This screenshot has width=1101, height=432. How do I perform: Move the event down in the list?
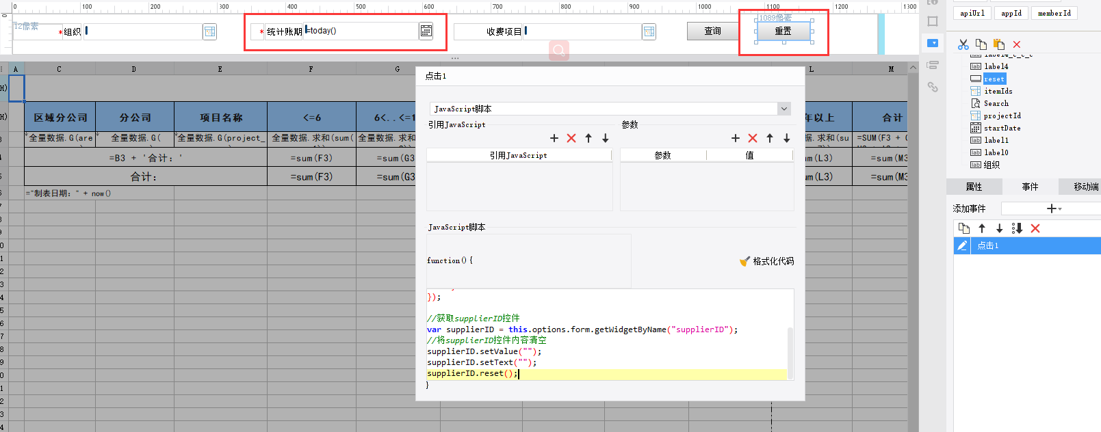(x=999, y=228)
